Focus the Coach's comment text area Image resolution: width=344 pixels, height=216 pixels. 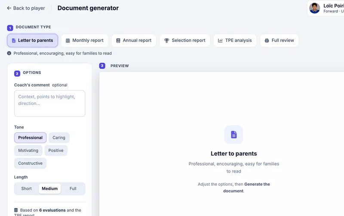click(x=49, y=103)
